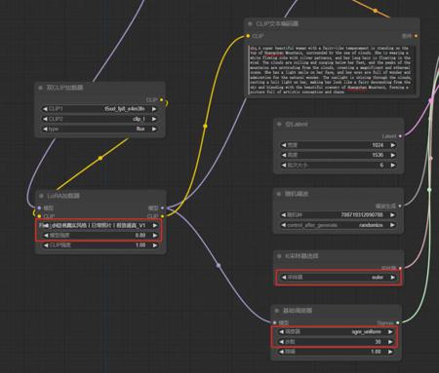Click the LoRA model strength 0.80 slider
439x373 pixels.
tap(100, 235)
